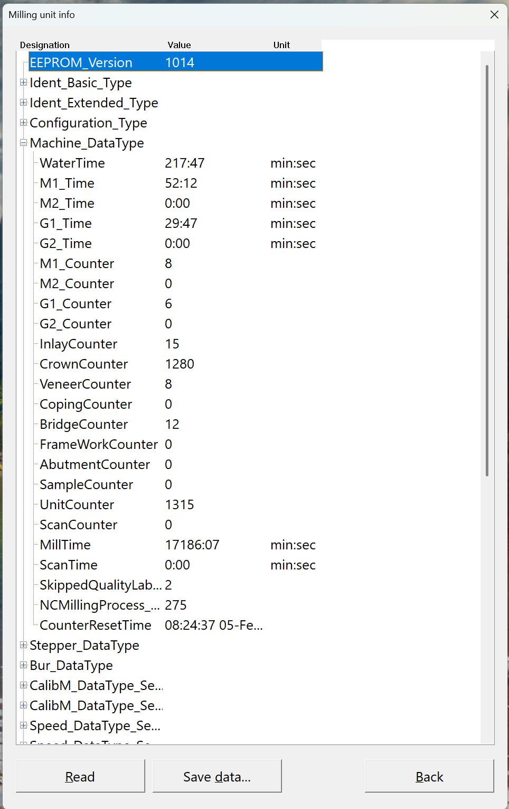Open the Save data dialog

(x=217, y=776)
